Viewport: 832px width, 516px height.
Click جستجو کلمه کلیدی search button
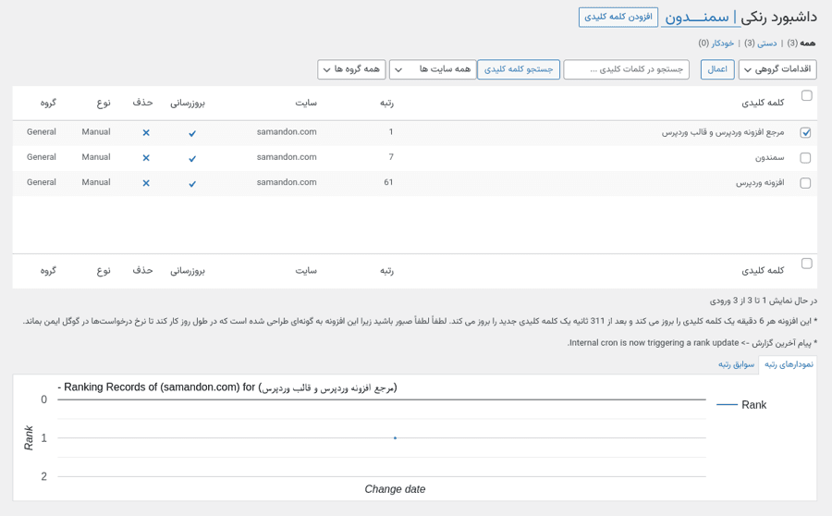click(519, 69)
